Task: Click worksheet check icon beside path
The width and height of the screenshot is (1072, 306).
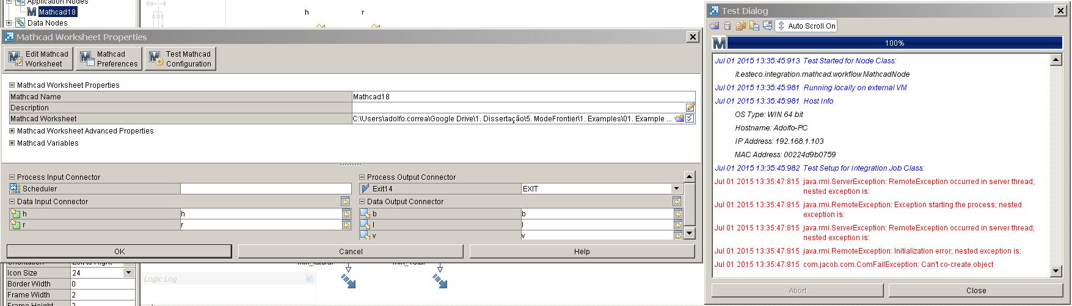Action: click(690, 119)
